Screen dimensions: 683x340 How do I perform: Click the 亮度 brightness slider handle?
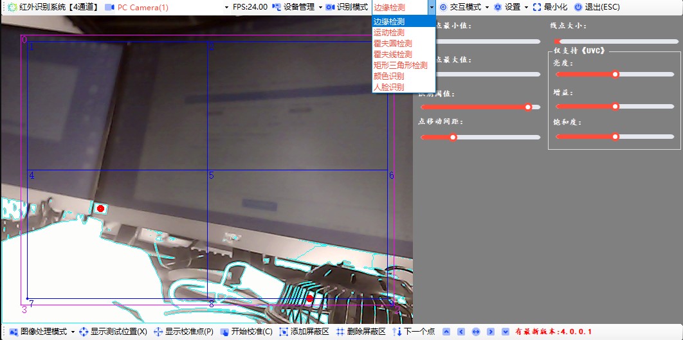[x=615, y=75]
